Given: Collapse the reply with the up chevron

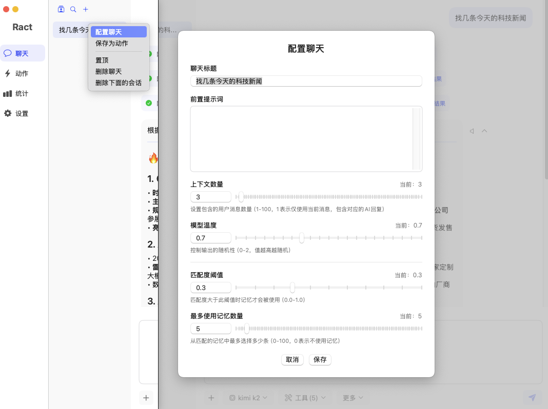Looking at the screenshot, I should [484, 131].
